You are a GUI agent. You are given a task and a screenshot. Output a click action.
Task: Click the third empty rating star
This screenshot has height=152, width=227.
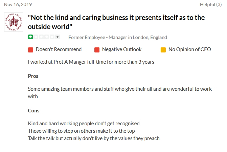(42, 37)
